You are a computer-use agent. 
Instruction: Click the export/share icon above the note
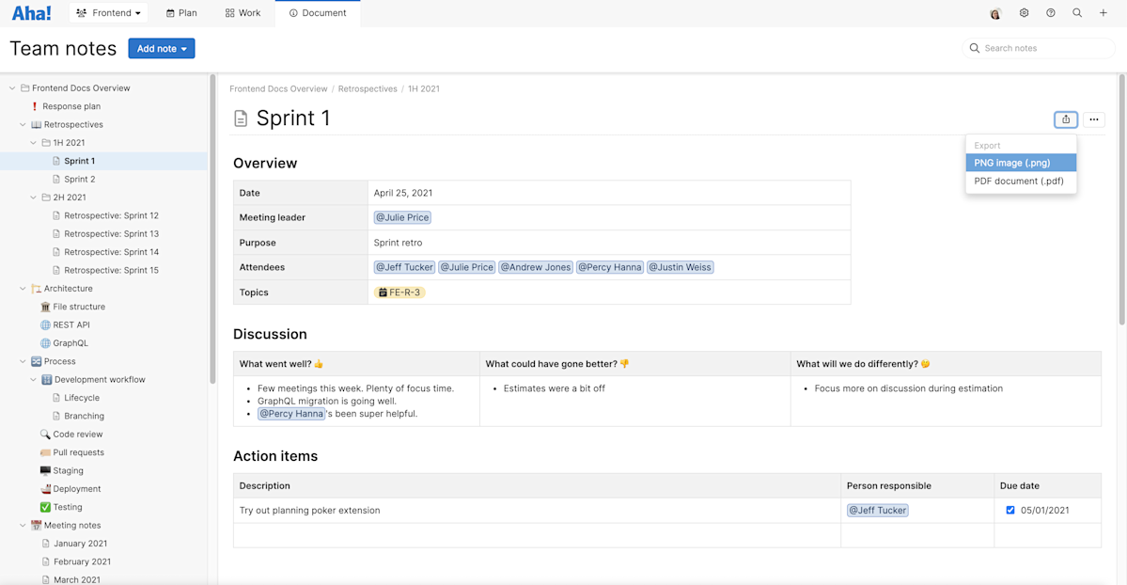(x=1065, y=119)
